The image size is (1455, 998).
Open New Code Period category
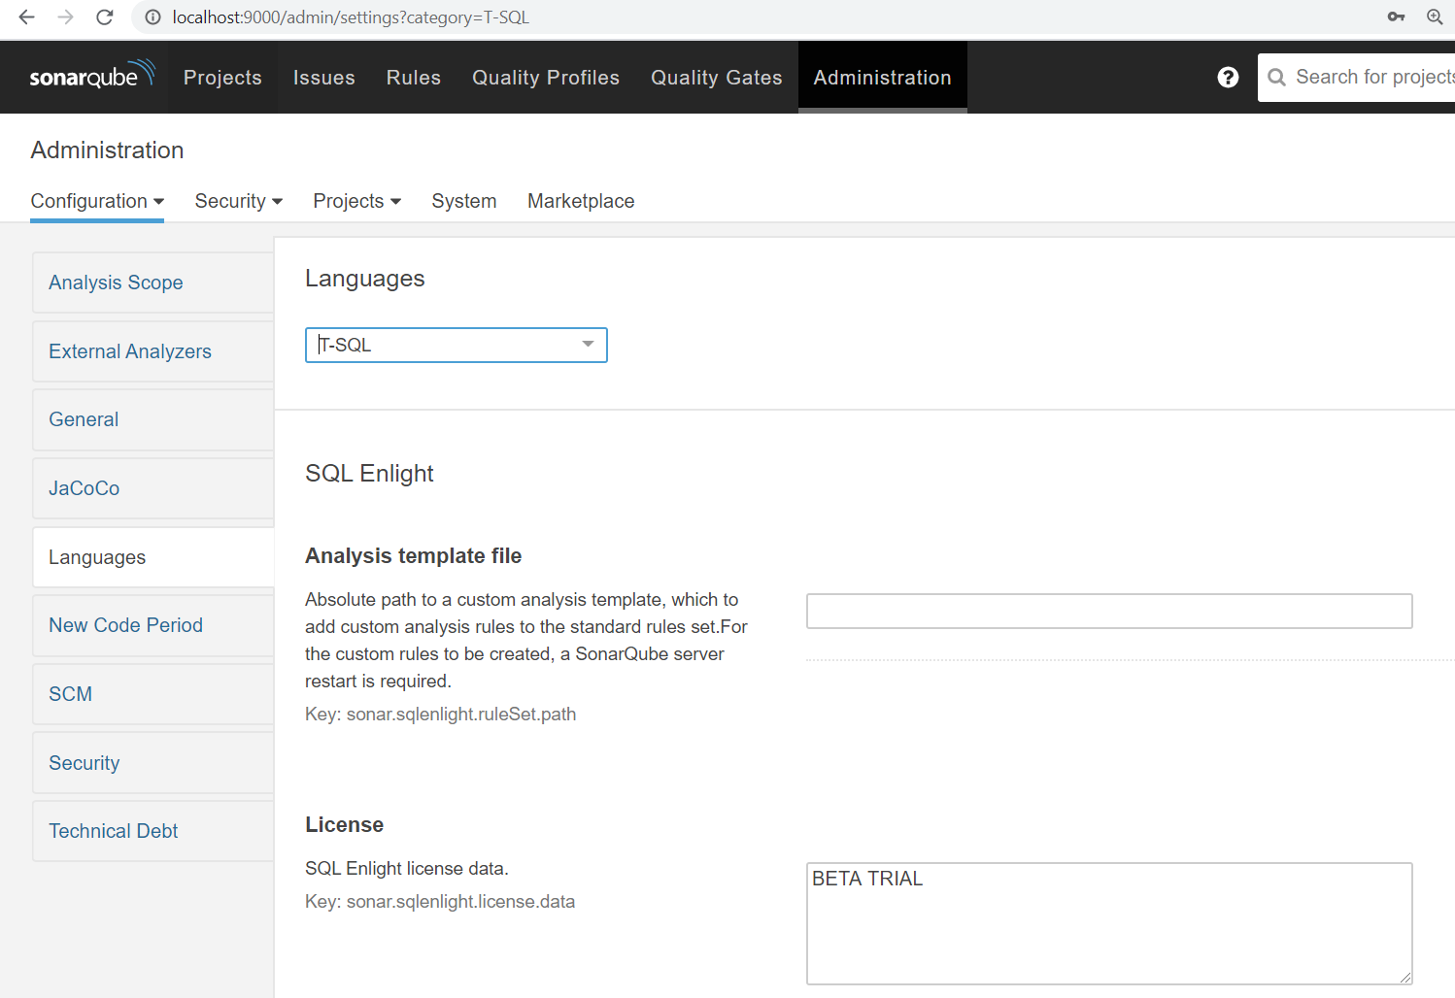click(x=153, y=625)
